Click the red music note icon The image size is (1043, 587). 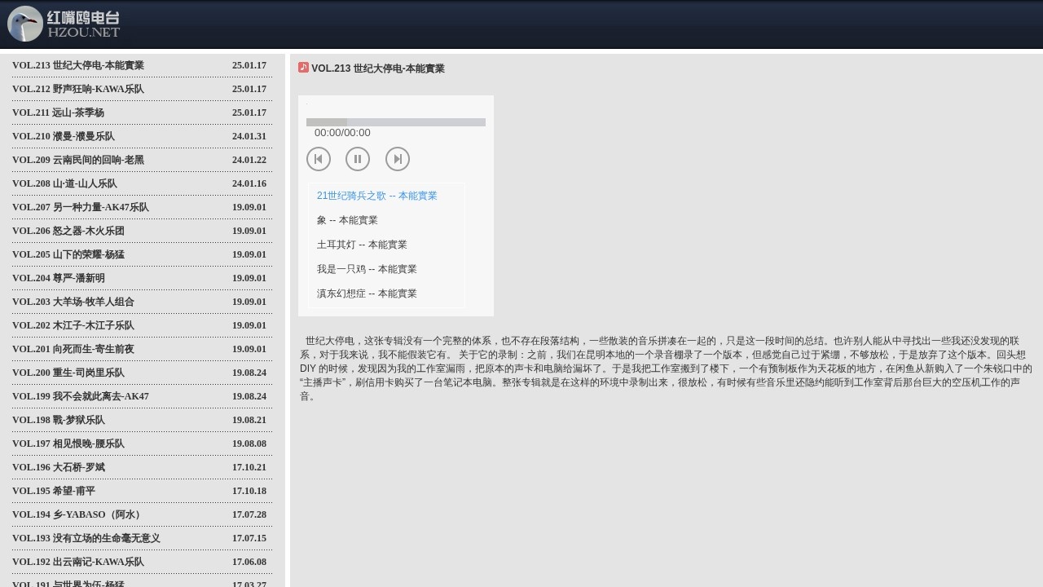303,68
